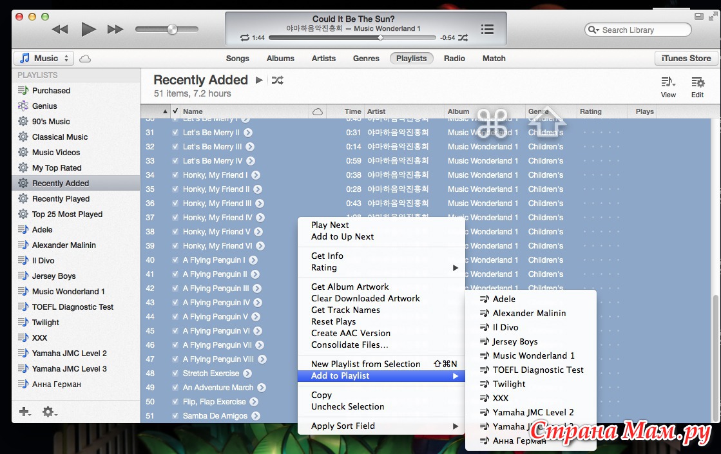Uncheck the checkbox for Samba De Amigos
Viewport: 721px width, 454px height.
(x=175, y=416)
